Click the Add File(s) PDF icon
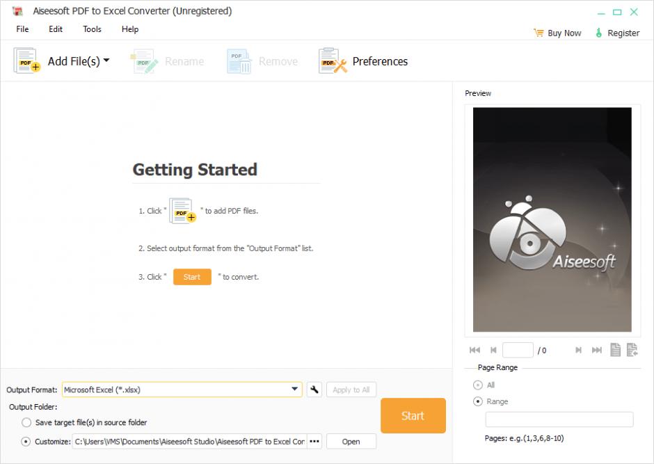 (26, 61)
